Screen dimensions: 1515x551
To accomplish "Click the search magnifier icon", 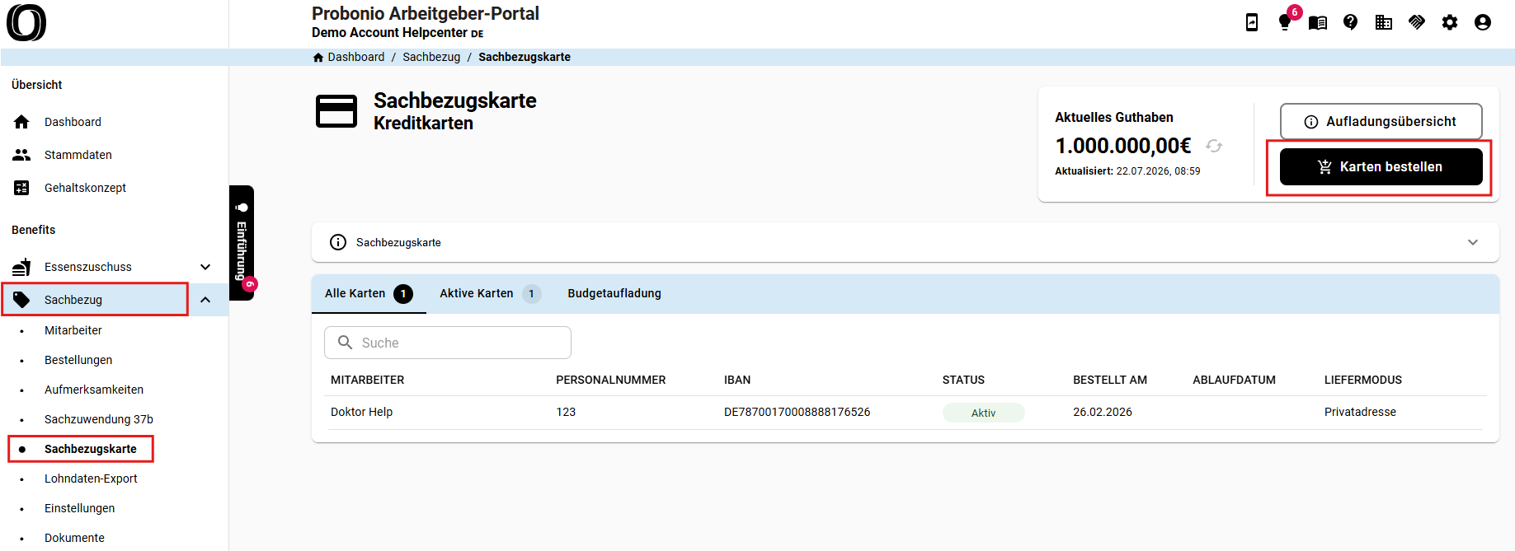I will tap(346, 343).
